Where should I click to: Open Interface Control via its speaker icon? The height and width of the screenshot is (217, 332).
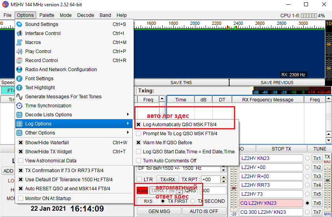[x=19, y=33]
